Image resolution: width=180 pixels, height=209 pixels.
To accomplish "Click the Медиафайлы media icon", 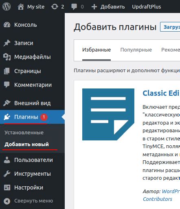I will point(7,57).
